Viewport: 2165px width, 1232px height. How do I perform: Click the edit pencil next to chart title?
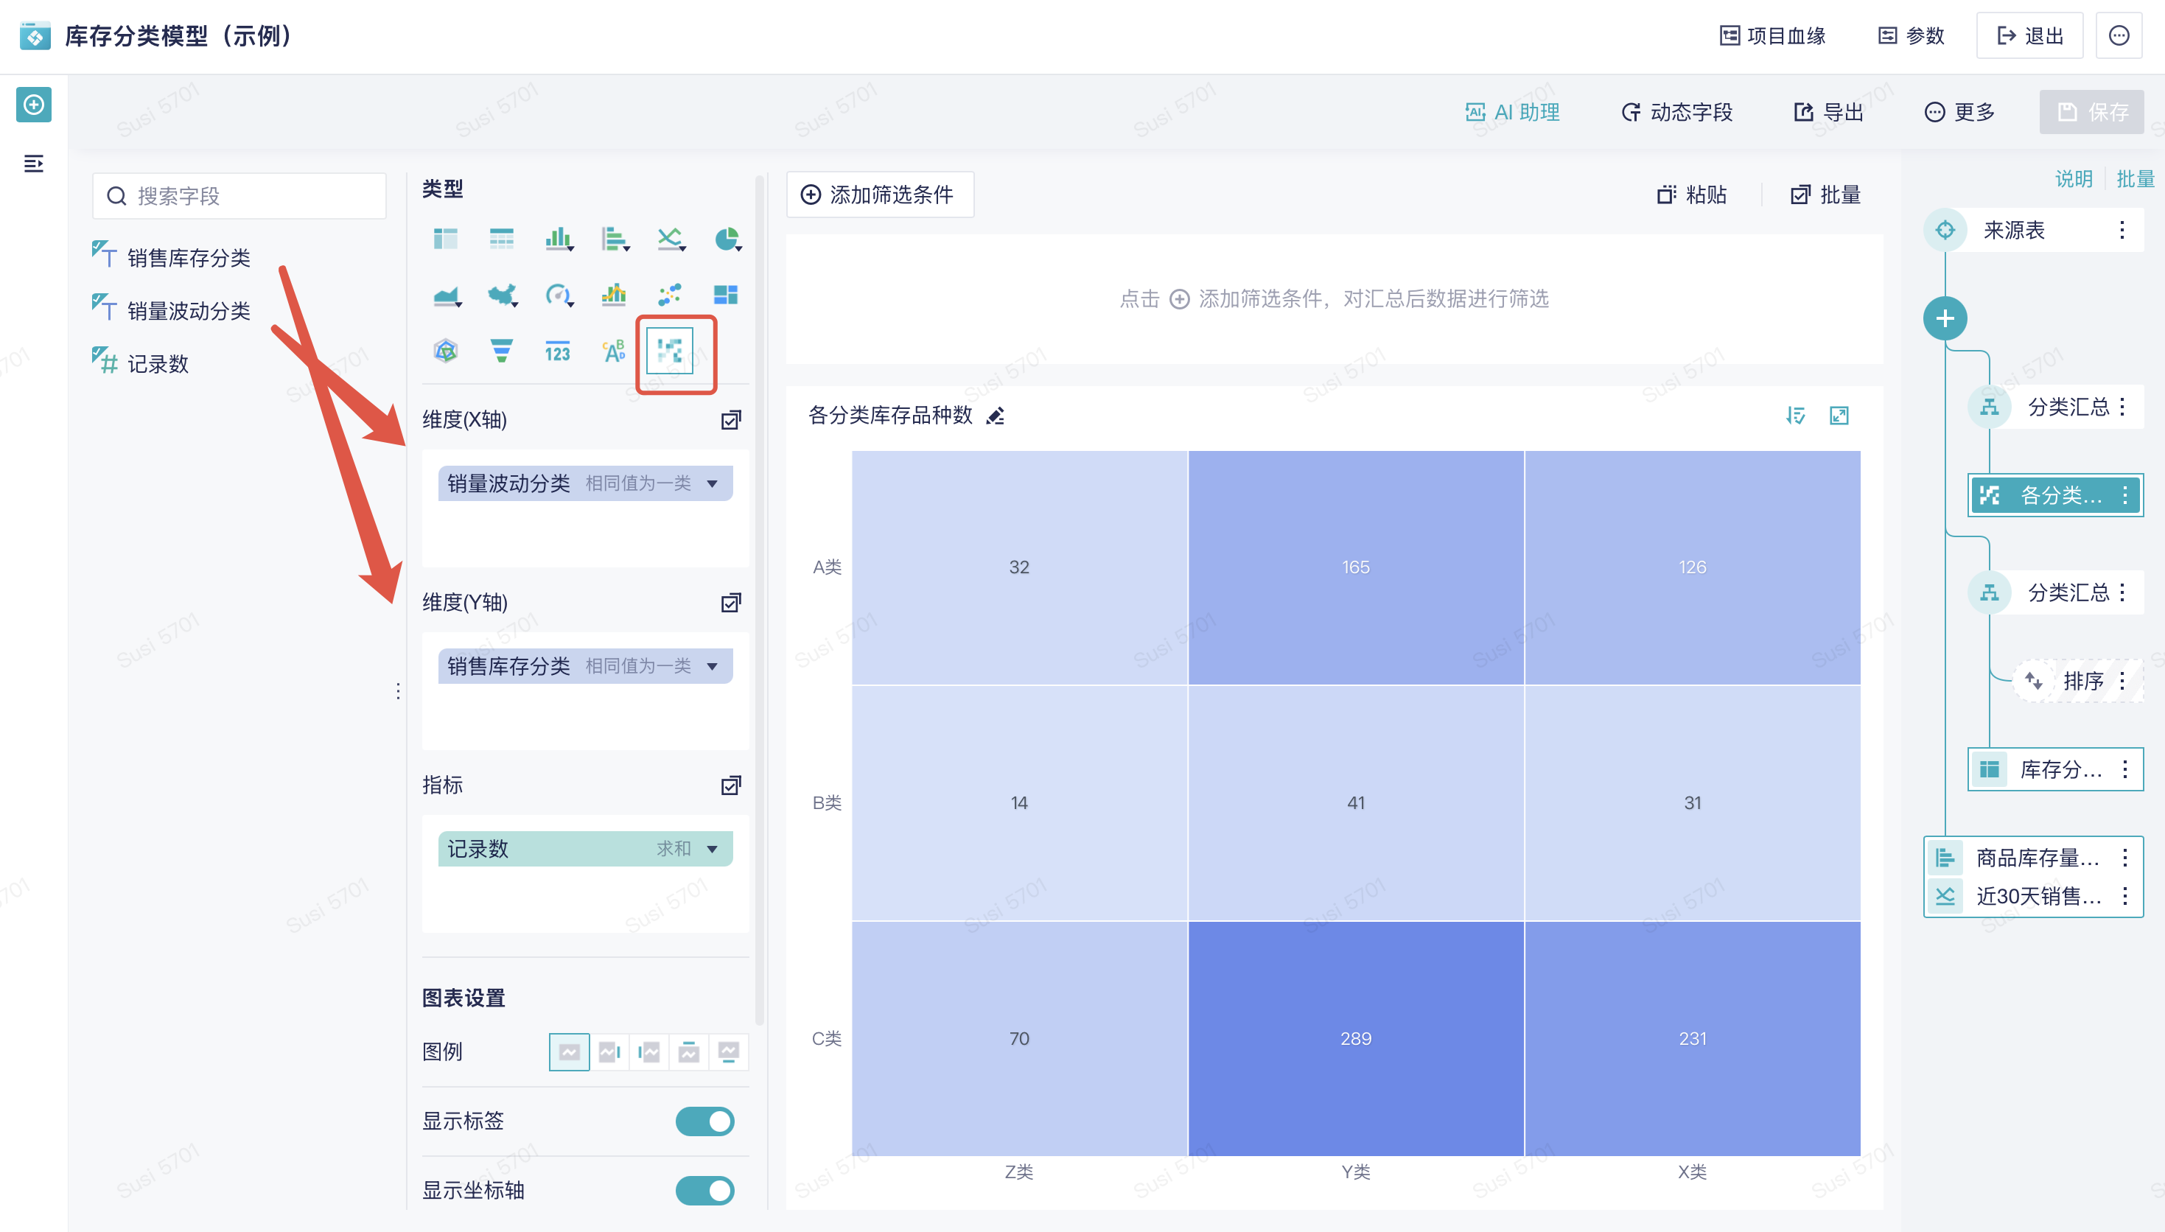pyautogui.click(x=995, y=416)
